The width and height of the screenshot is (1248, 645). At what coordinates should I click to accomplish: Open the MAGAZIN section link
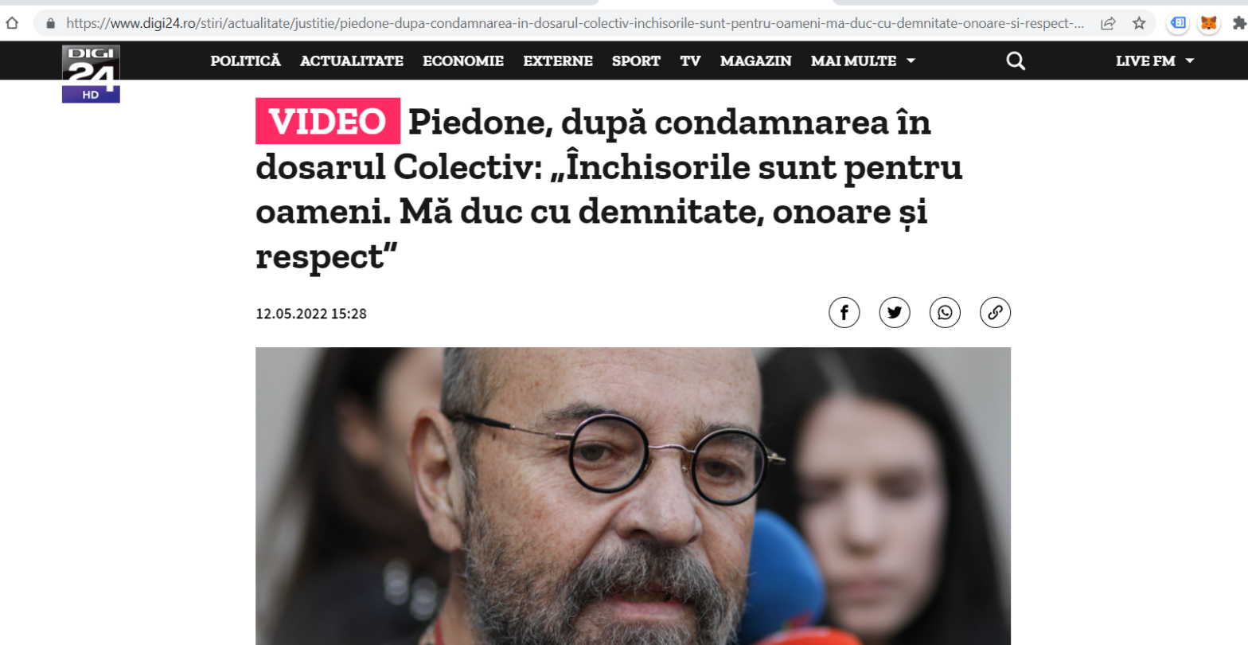(755, 61)
